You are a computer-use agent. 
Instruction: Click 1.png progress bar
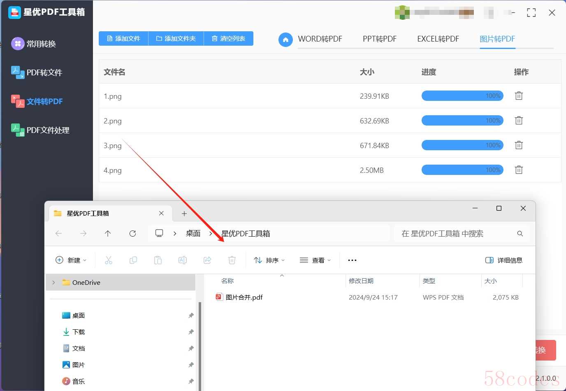click(462, 96)
